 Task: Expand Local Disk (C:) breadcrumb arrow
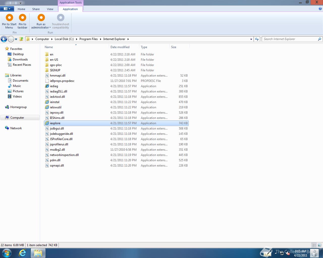(76, 39)
